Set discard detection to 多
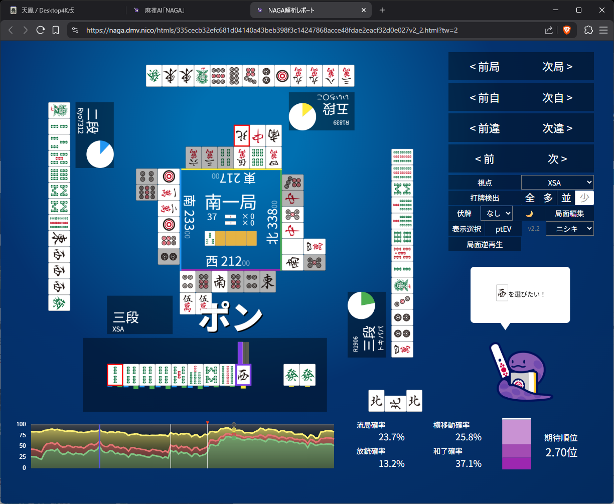This screenshot has width=614, height=504. pyautogui.click(x=548, y=198)
